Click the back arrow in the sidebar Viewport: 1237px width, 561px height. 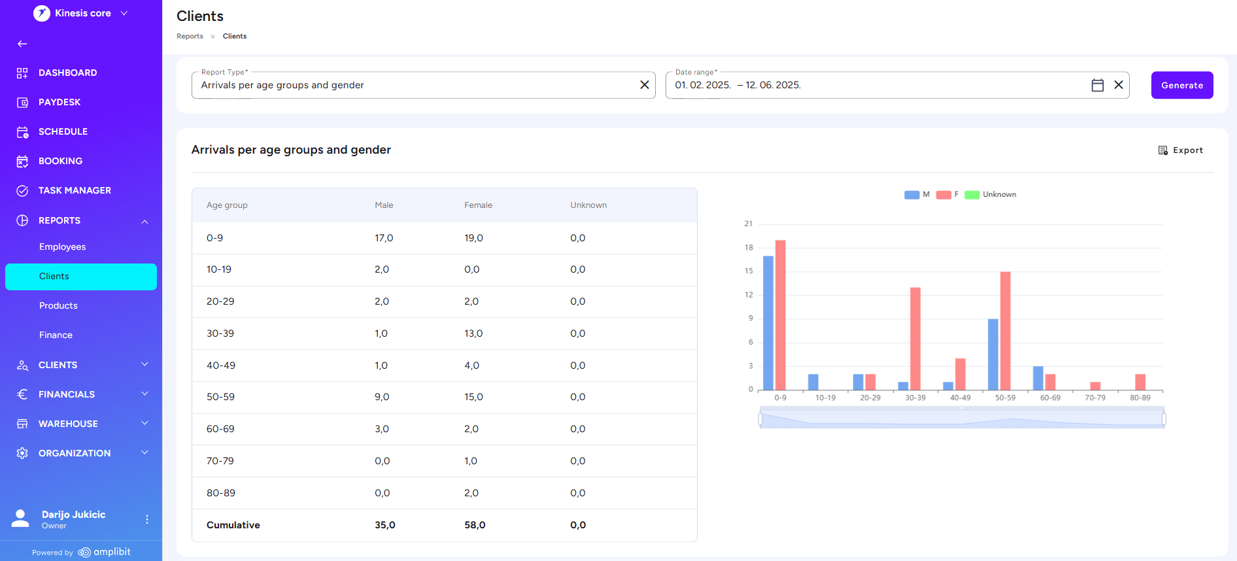pyautogui.click(x=22, y=44)
